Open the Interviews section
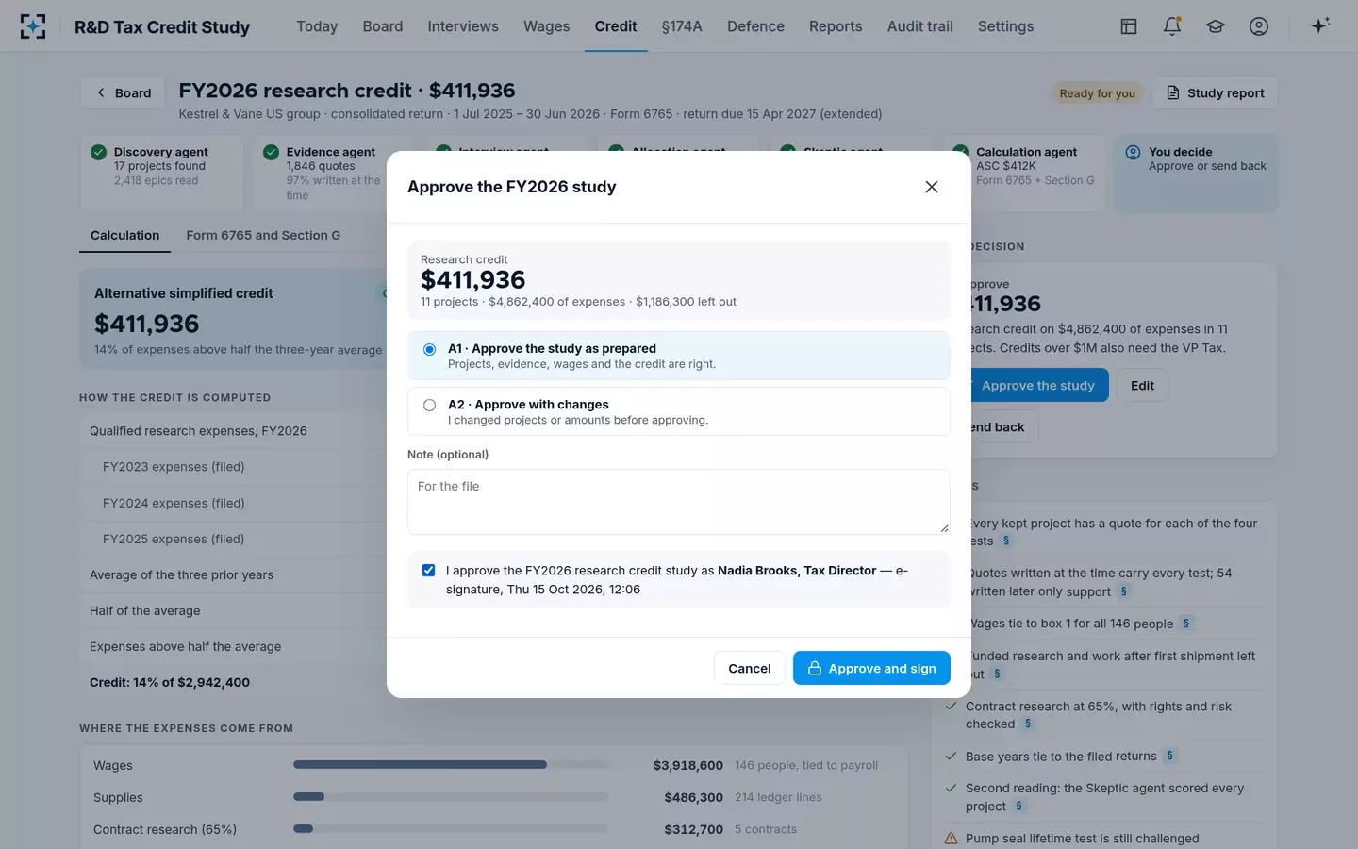The image size is (1358, 849). [x=463, y=26]
